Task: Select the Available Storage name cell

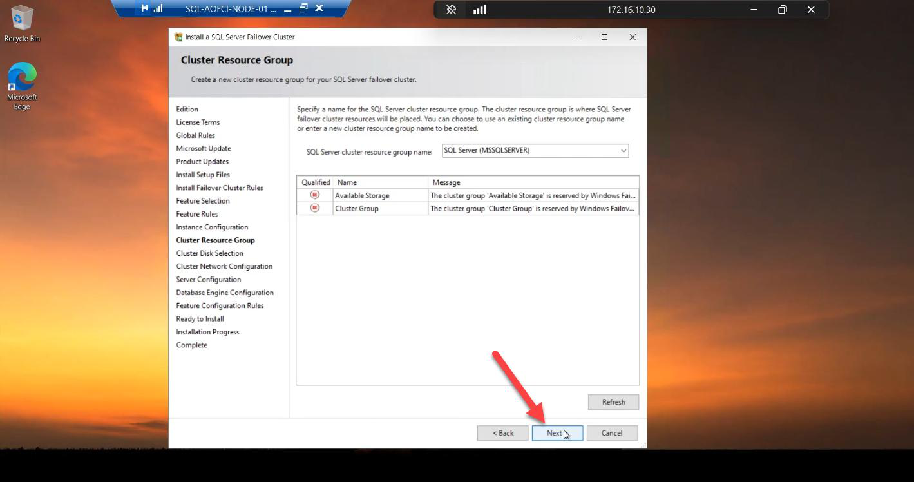Action: click(x=381, y=195)
